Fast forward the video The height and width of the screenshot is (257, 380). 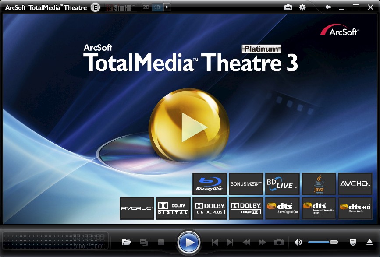pos(262,242)
